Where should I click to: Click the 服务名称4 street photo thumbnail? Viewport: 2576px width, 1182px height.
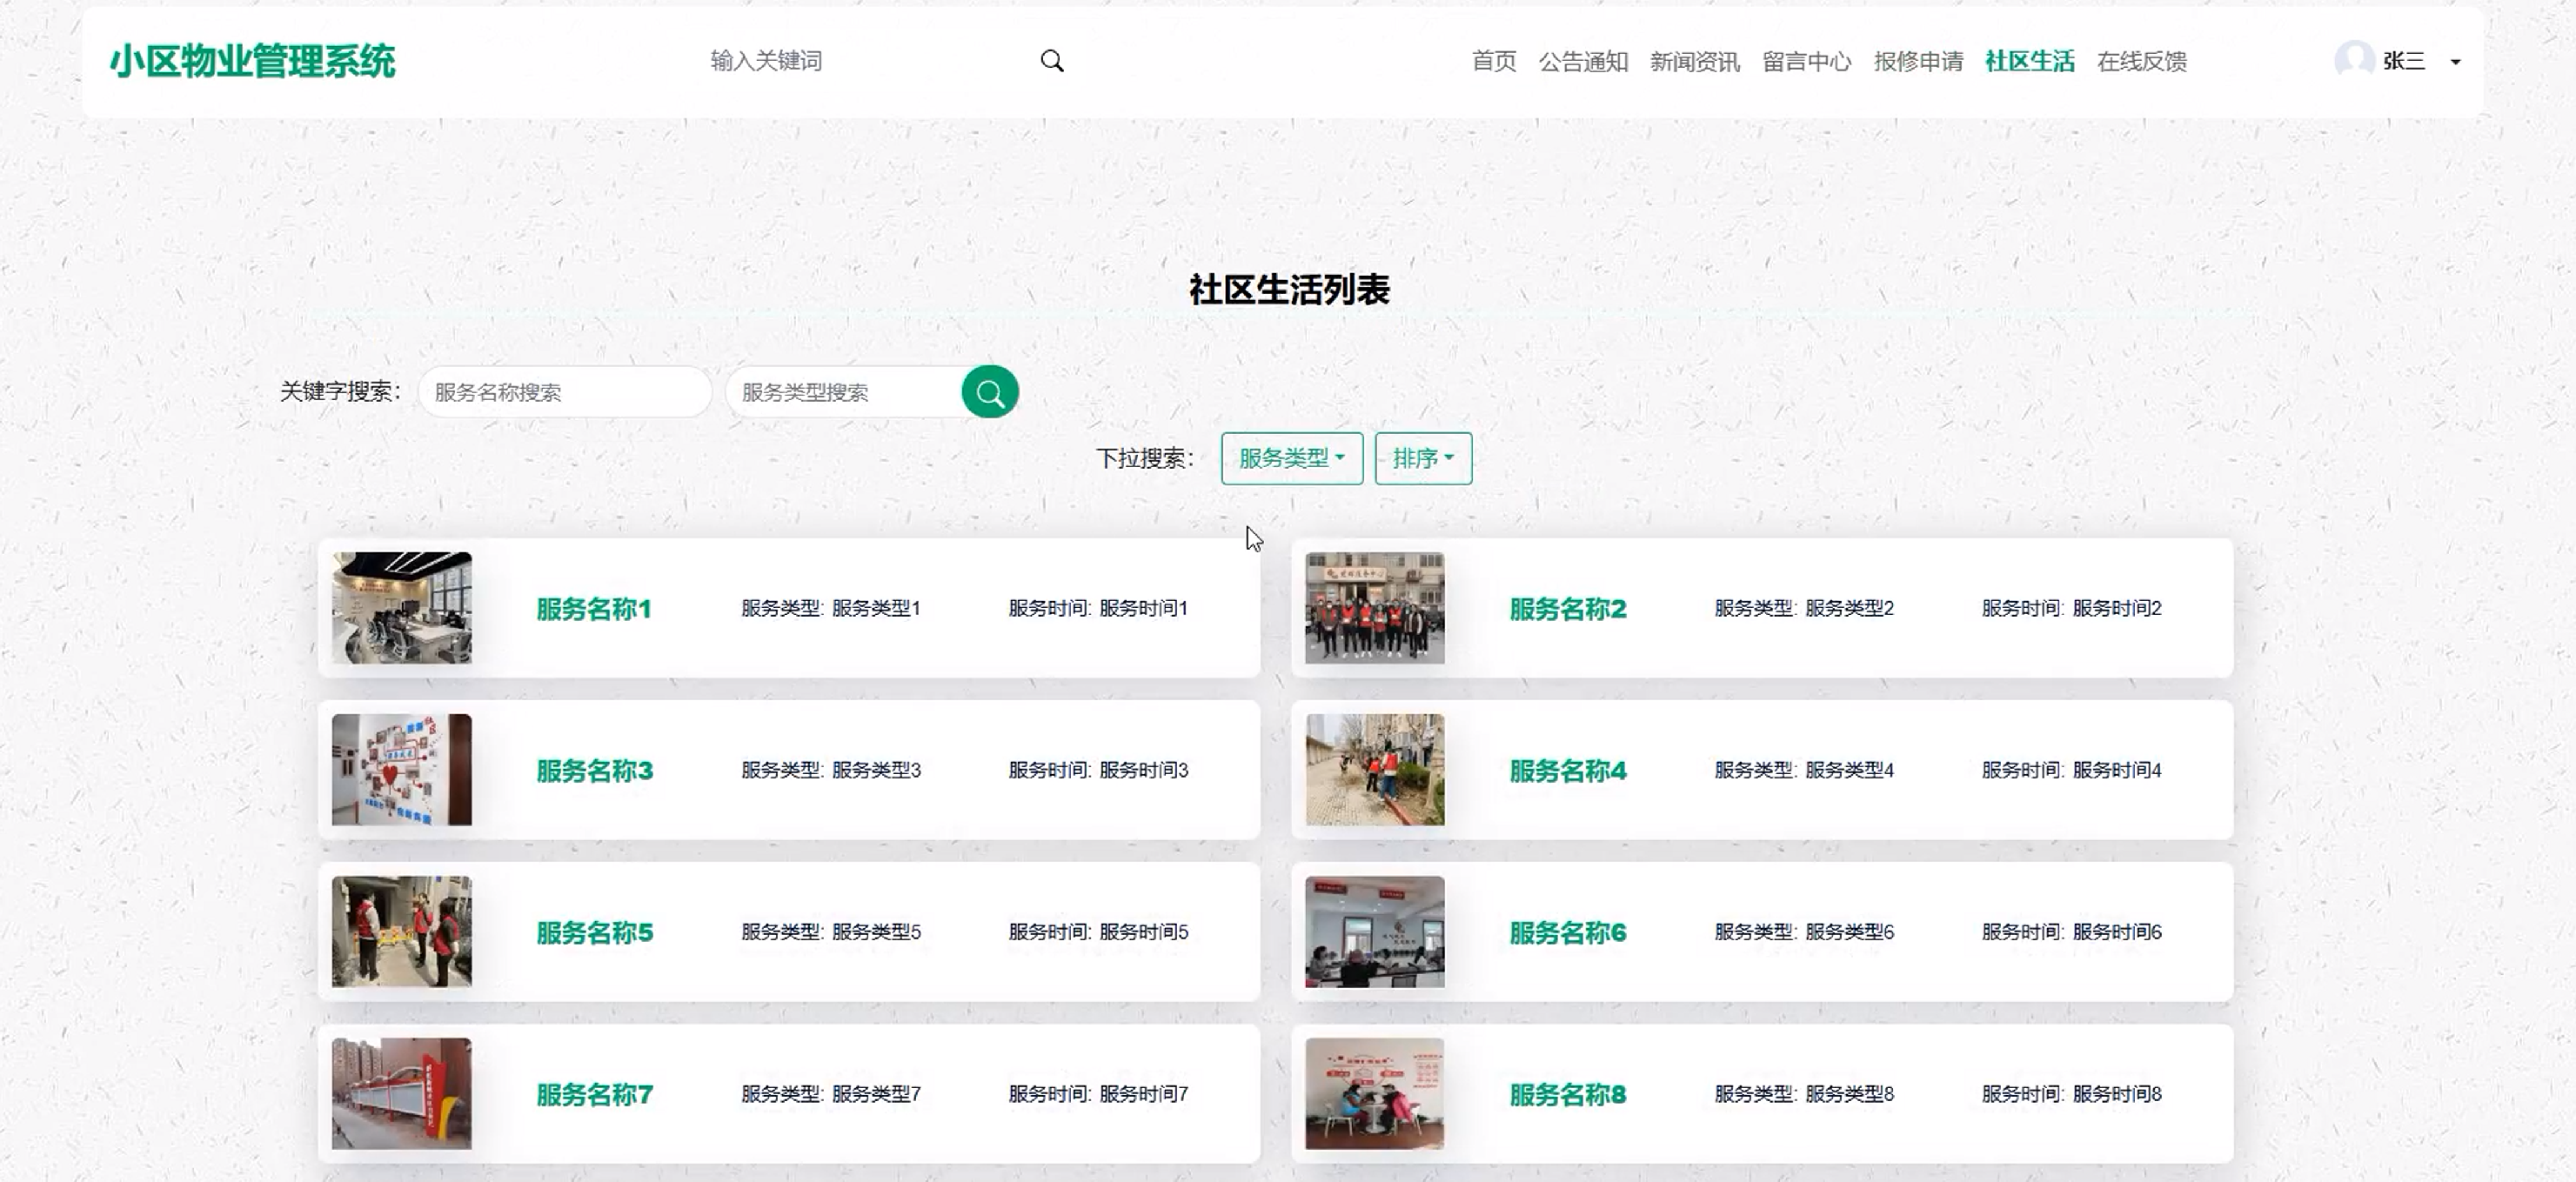[x=1374, y=769]
